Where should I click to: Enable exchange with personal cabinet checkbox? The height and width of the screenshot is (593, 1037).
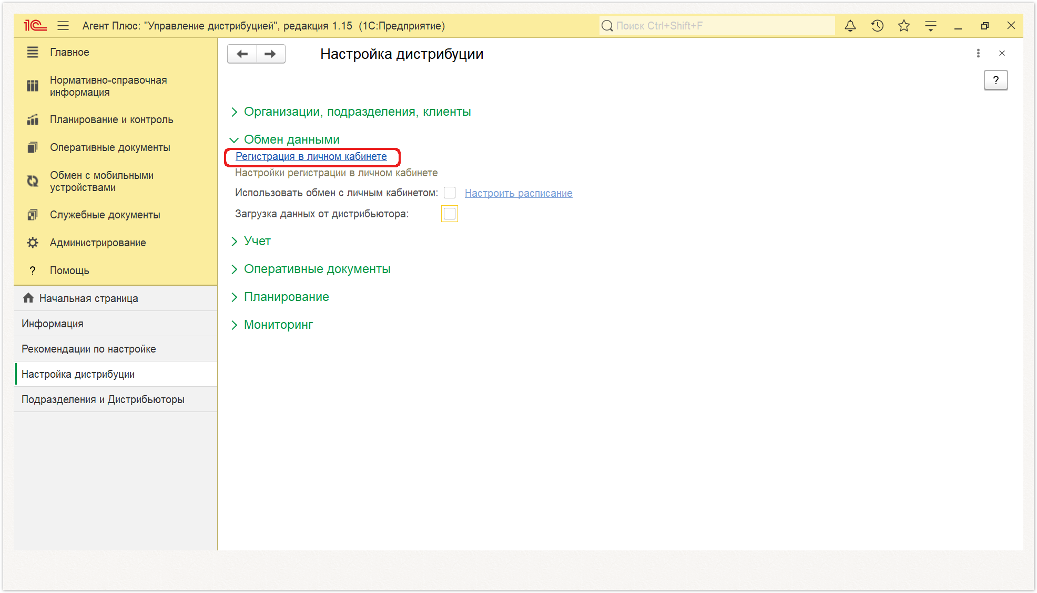pyautogui.click(x=450, y=193)
